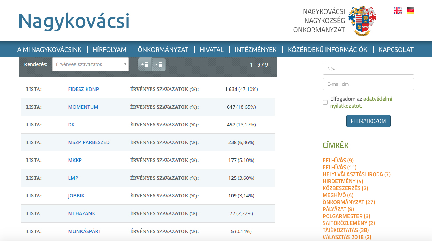
Task: Tick the adatvédelmi nyilatkozat acceptance checkbox
Action: click(x=325, y=102)
